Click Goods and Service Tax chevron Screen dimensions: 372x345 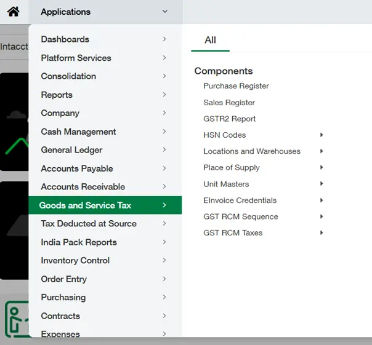164,205
